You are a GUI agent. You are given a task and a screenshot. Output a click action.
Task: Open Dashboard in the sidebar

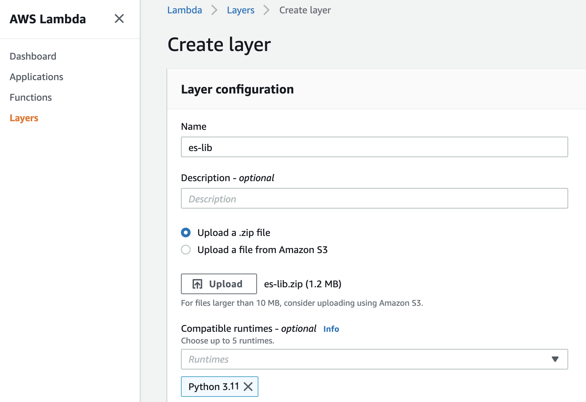(x=33, y=56)
